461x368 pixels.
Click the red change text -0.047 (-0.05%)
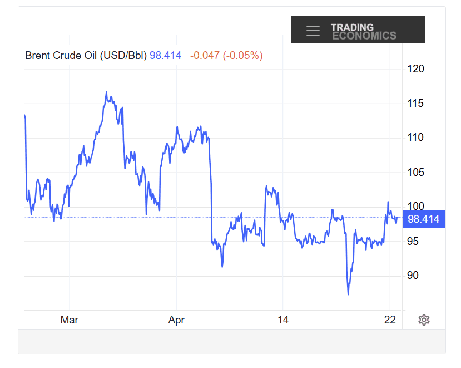coord(225,56)
